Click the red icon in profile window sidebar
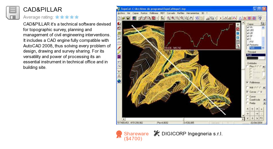Viewport: 273px width, 149px height. click(238, 29)
